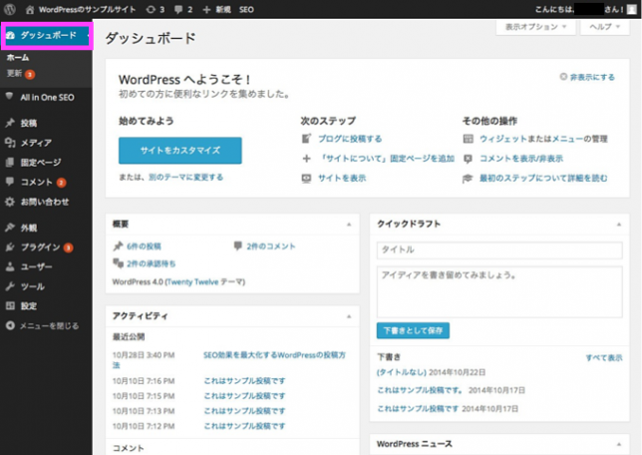Open the post published 10月10日 7:12 PM

click(244, 426)
